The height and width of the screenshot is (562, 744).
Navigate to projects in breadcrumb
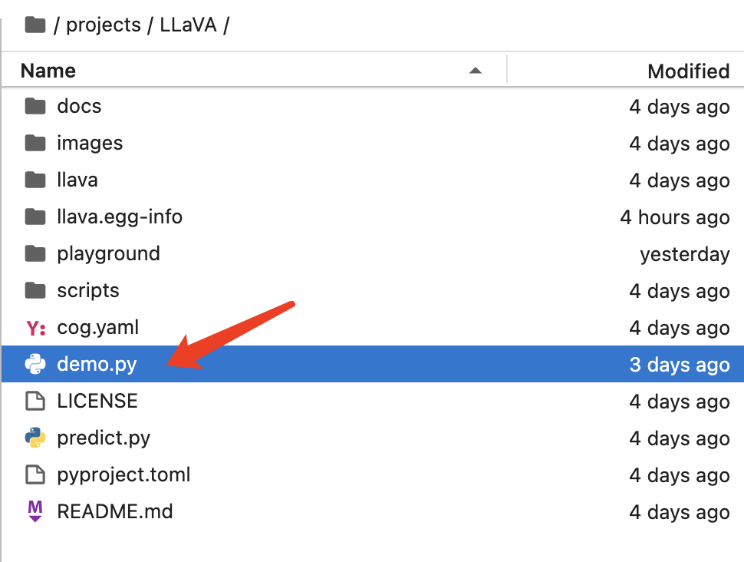click(x=103, y=25)
